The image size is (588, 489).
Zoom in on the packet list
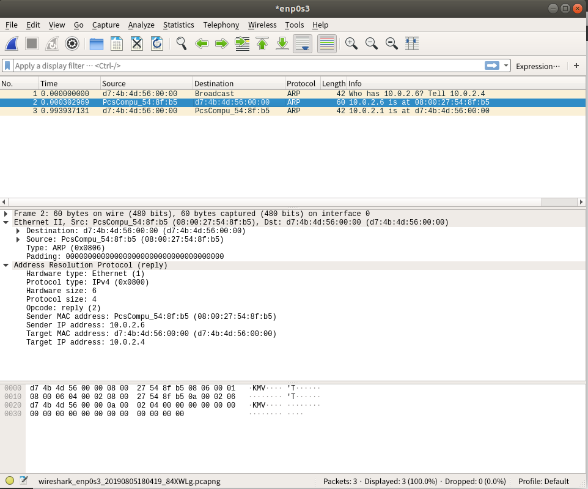point(351,43)
